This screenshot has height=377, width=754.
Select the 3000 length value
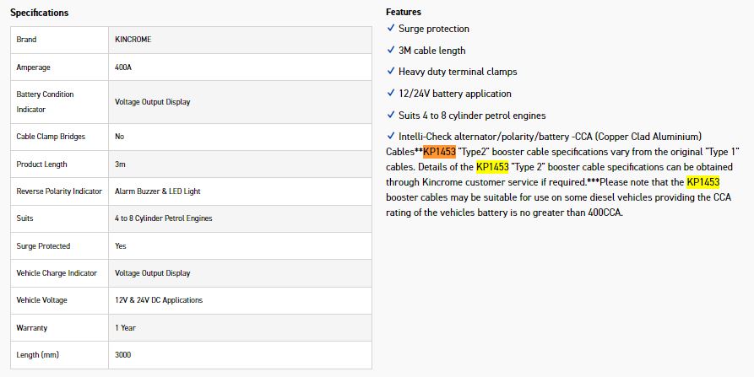(122, 355)
